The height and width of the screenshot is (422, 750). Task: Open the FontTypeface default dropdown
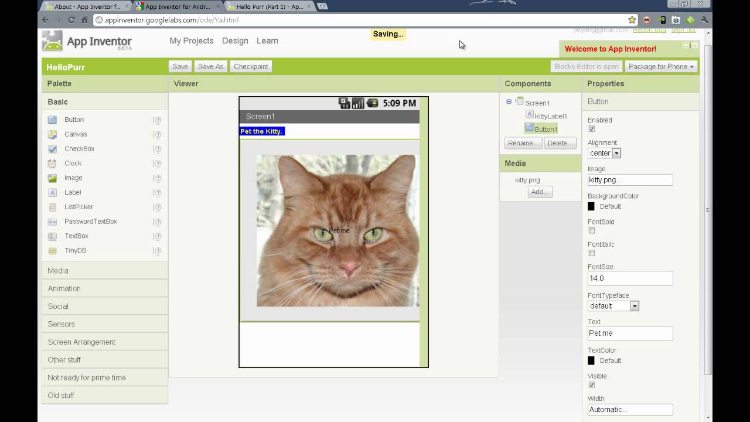coord(613,306)
